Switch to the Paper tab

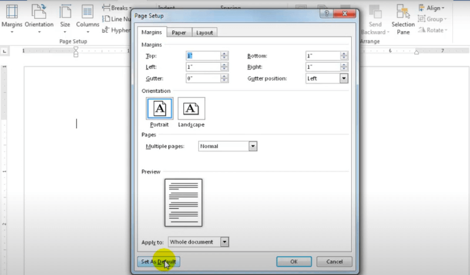coord(179,33)
